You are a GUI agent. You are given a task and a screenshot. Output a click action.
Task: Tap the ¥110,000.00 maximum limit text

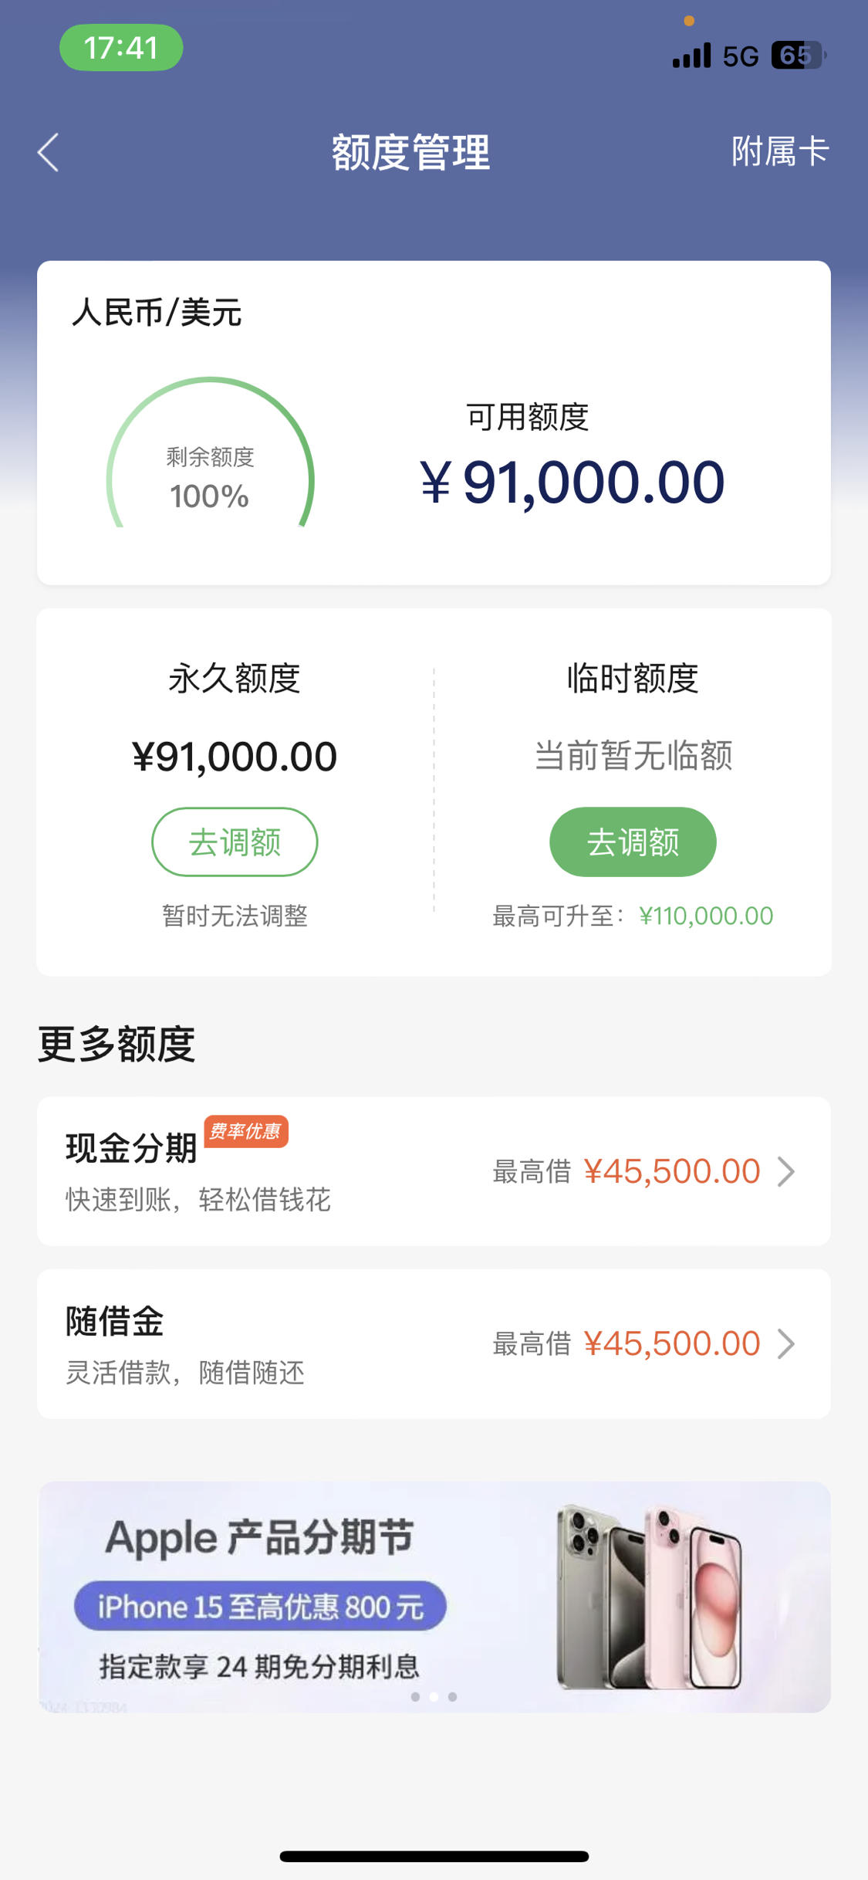click(x=706, y=916)
